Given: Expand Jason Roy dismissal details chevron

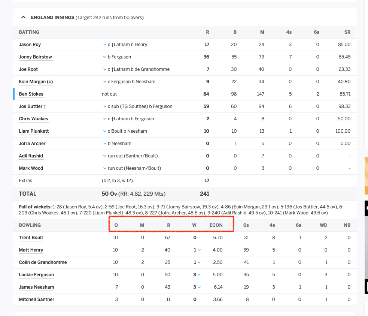Looking at the screenshot, I should point(105,45).
